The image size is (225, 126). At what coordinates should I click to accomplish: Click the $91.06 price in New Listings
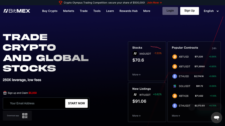tap(139, 101)
